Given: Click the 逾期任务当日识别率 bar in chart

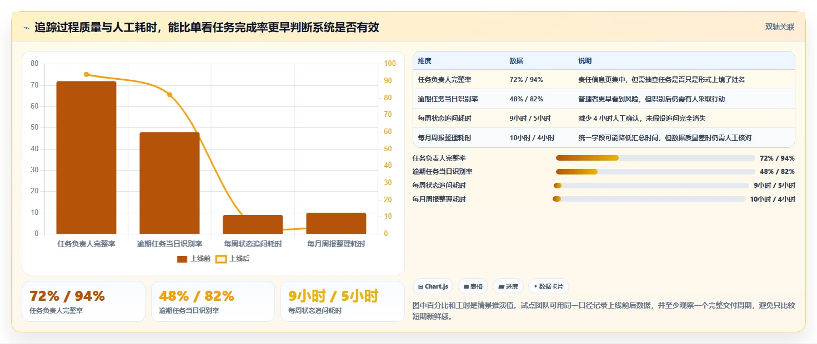Looking at the screenshot, I should [x=169, y=183].
